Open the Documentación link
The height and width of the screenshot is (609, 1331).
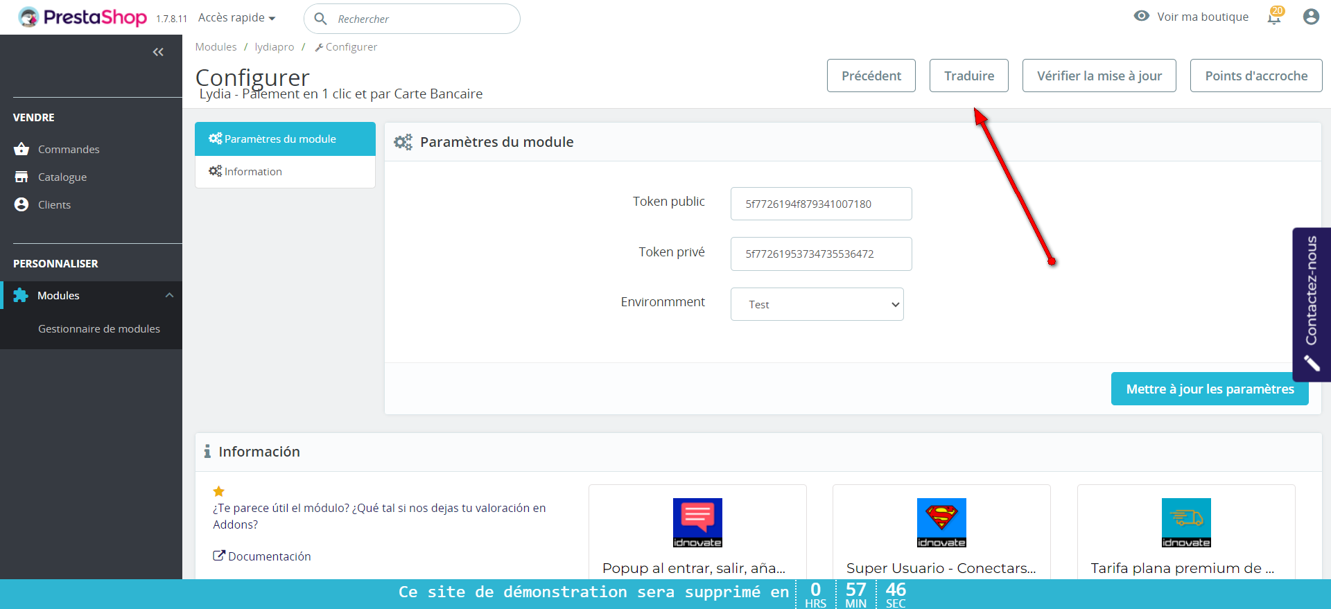[270, 556]
